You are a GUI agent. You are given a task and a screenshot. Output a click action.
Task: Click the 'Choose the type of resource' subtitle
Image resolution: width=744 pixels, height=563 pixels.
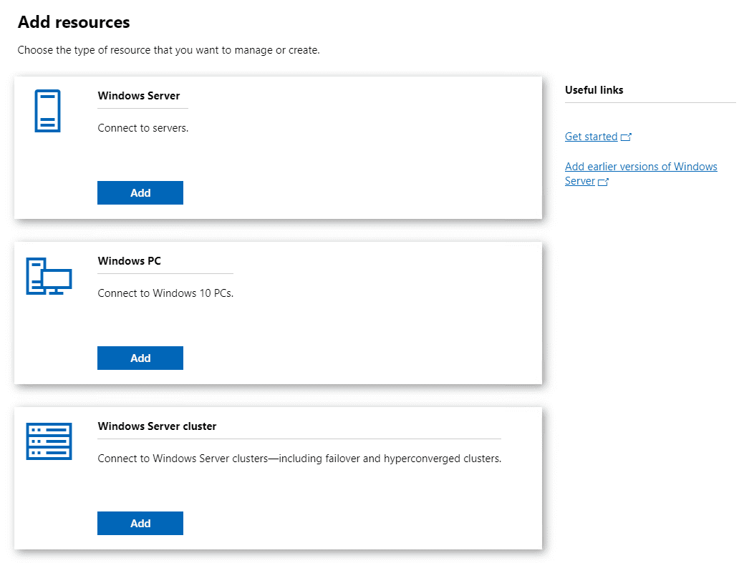[168, 51]
